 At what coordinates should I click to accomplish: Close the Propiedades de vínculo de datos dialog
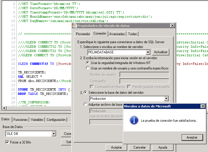[172, 25]
